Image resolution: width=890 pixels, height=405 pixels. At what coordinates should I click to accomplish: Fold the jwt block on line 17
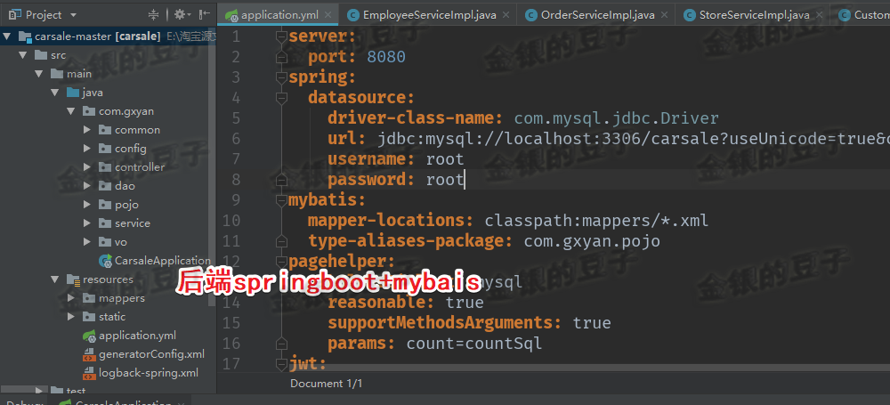tap(281, 362)
